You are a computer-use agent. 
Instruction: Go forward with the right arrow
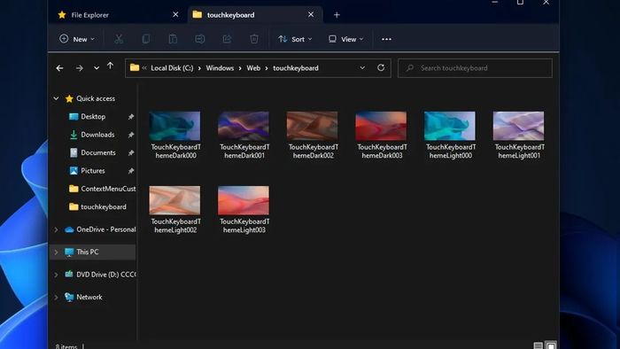pos(80,68)
